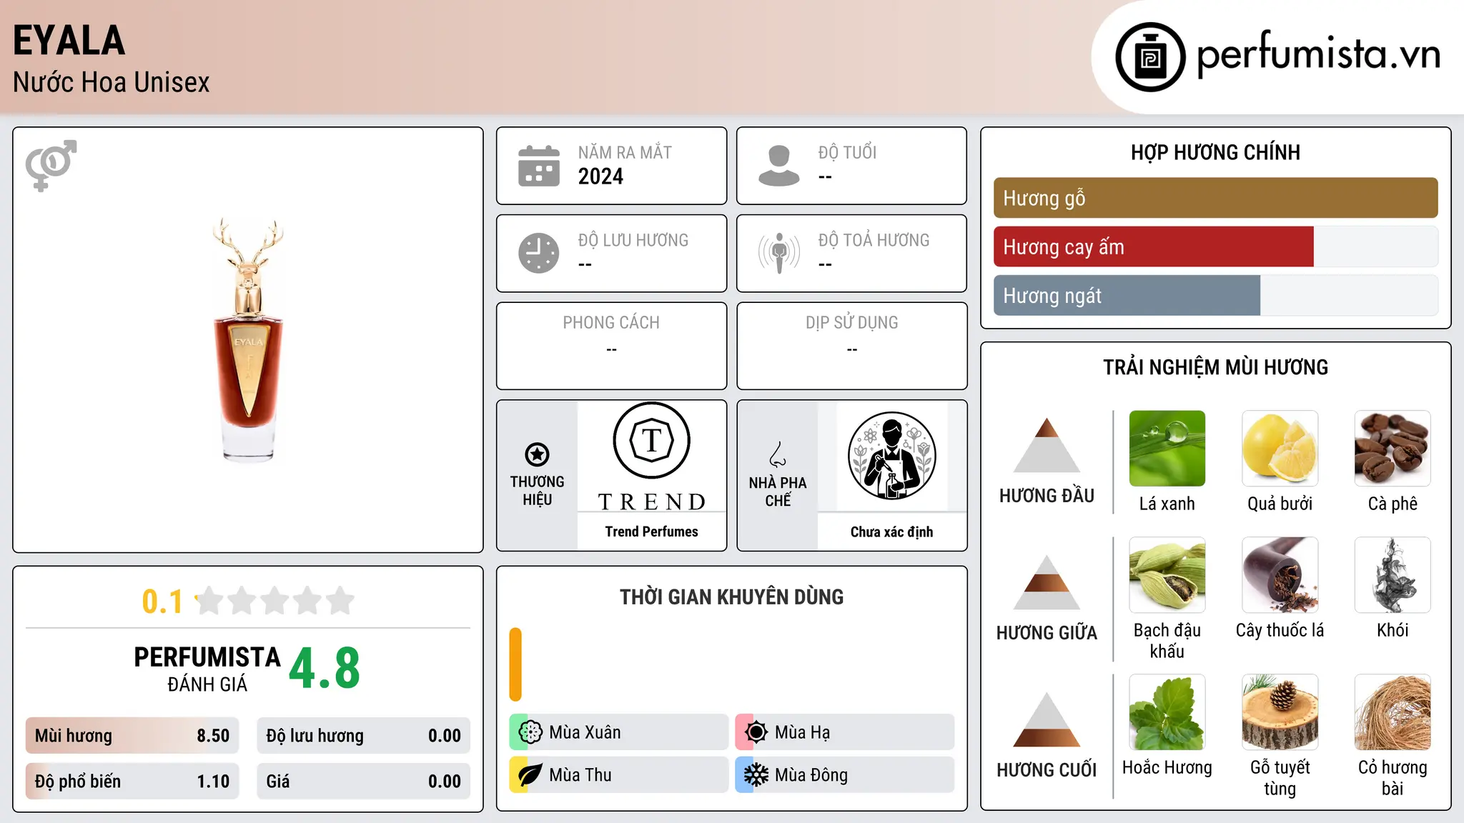
Task: Select the Quả bưởi note image
Action: 1280,449
